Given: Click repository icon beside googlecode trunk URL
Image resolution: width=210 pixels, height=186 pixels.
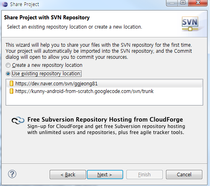Looking at the screenshot, I should click(x=11, y=91).
